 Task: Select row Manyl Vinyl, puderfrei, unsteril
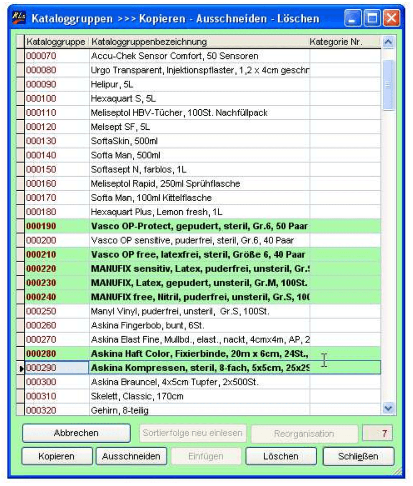(199, 312)
